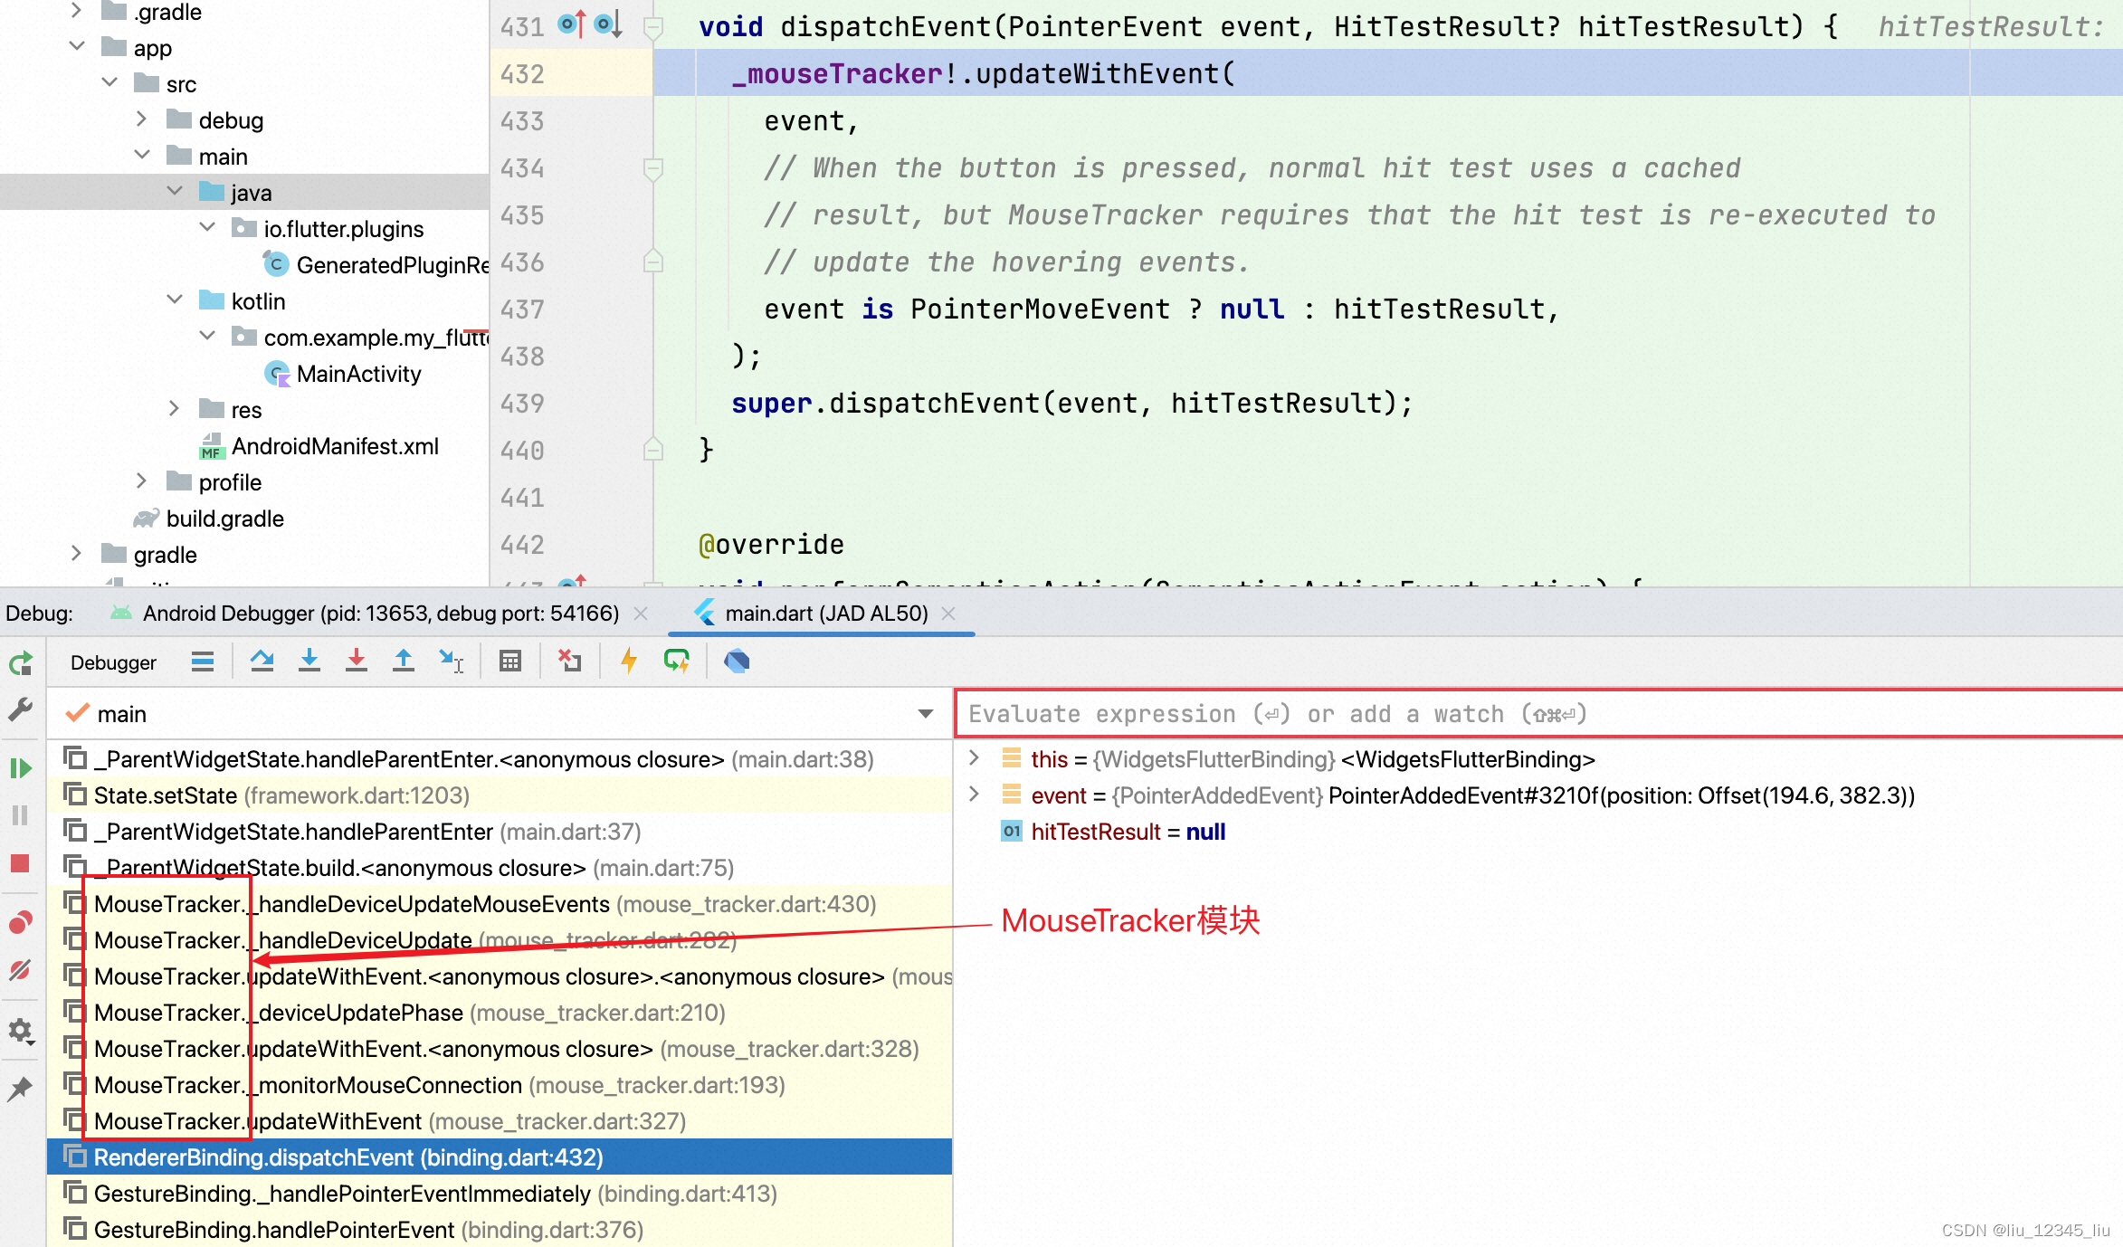The image size is (2123, 1247).
Task: Click the Step Into blue arrow icon
Action: pos(309,661)
